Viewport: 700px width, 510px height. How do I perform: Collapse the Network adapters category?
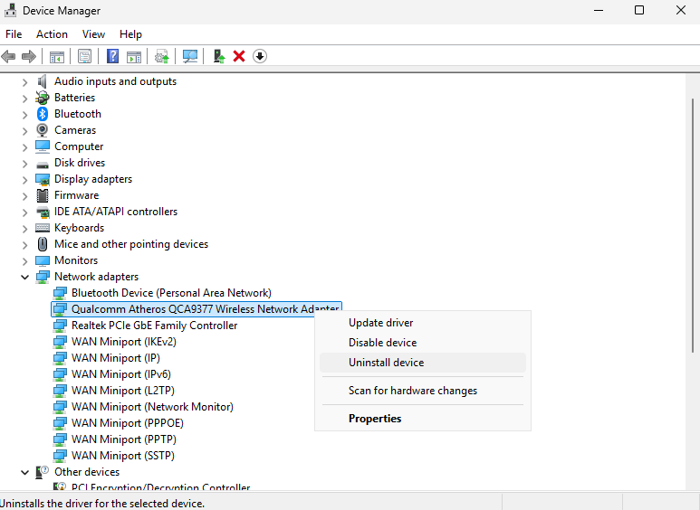click(x=24, y=277)
